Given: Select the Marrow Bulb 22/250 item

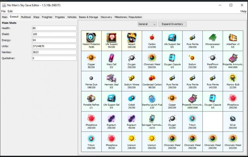Looking at the screenshot, I should click(x=233, y=81).
